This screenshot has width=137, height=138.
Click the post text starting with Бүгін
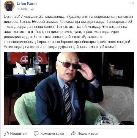(x=68, y=32)
